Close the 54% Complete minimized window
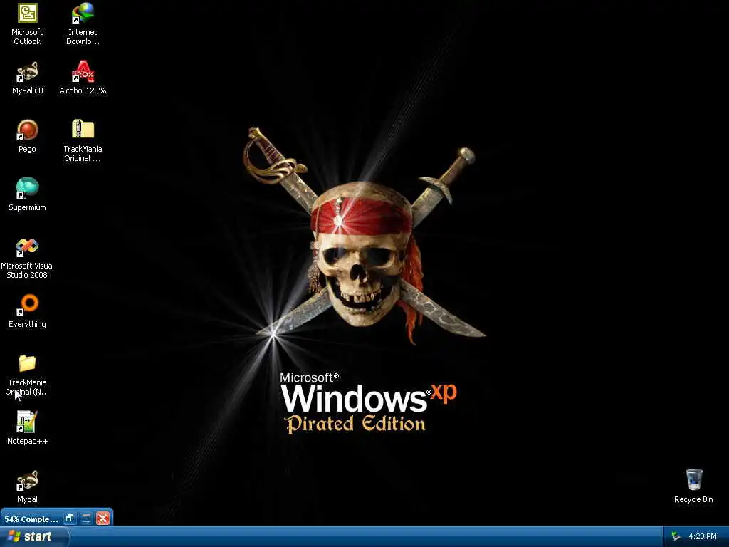729x547 pixels. click(103, 519)
